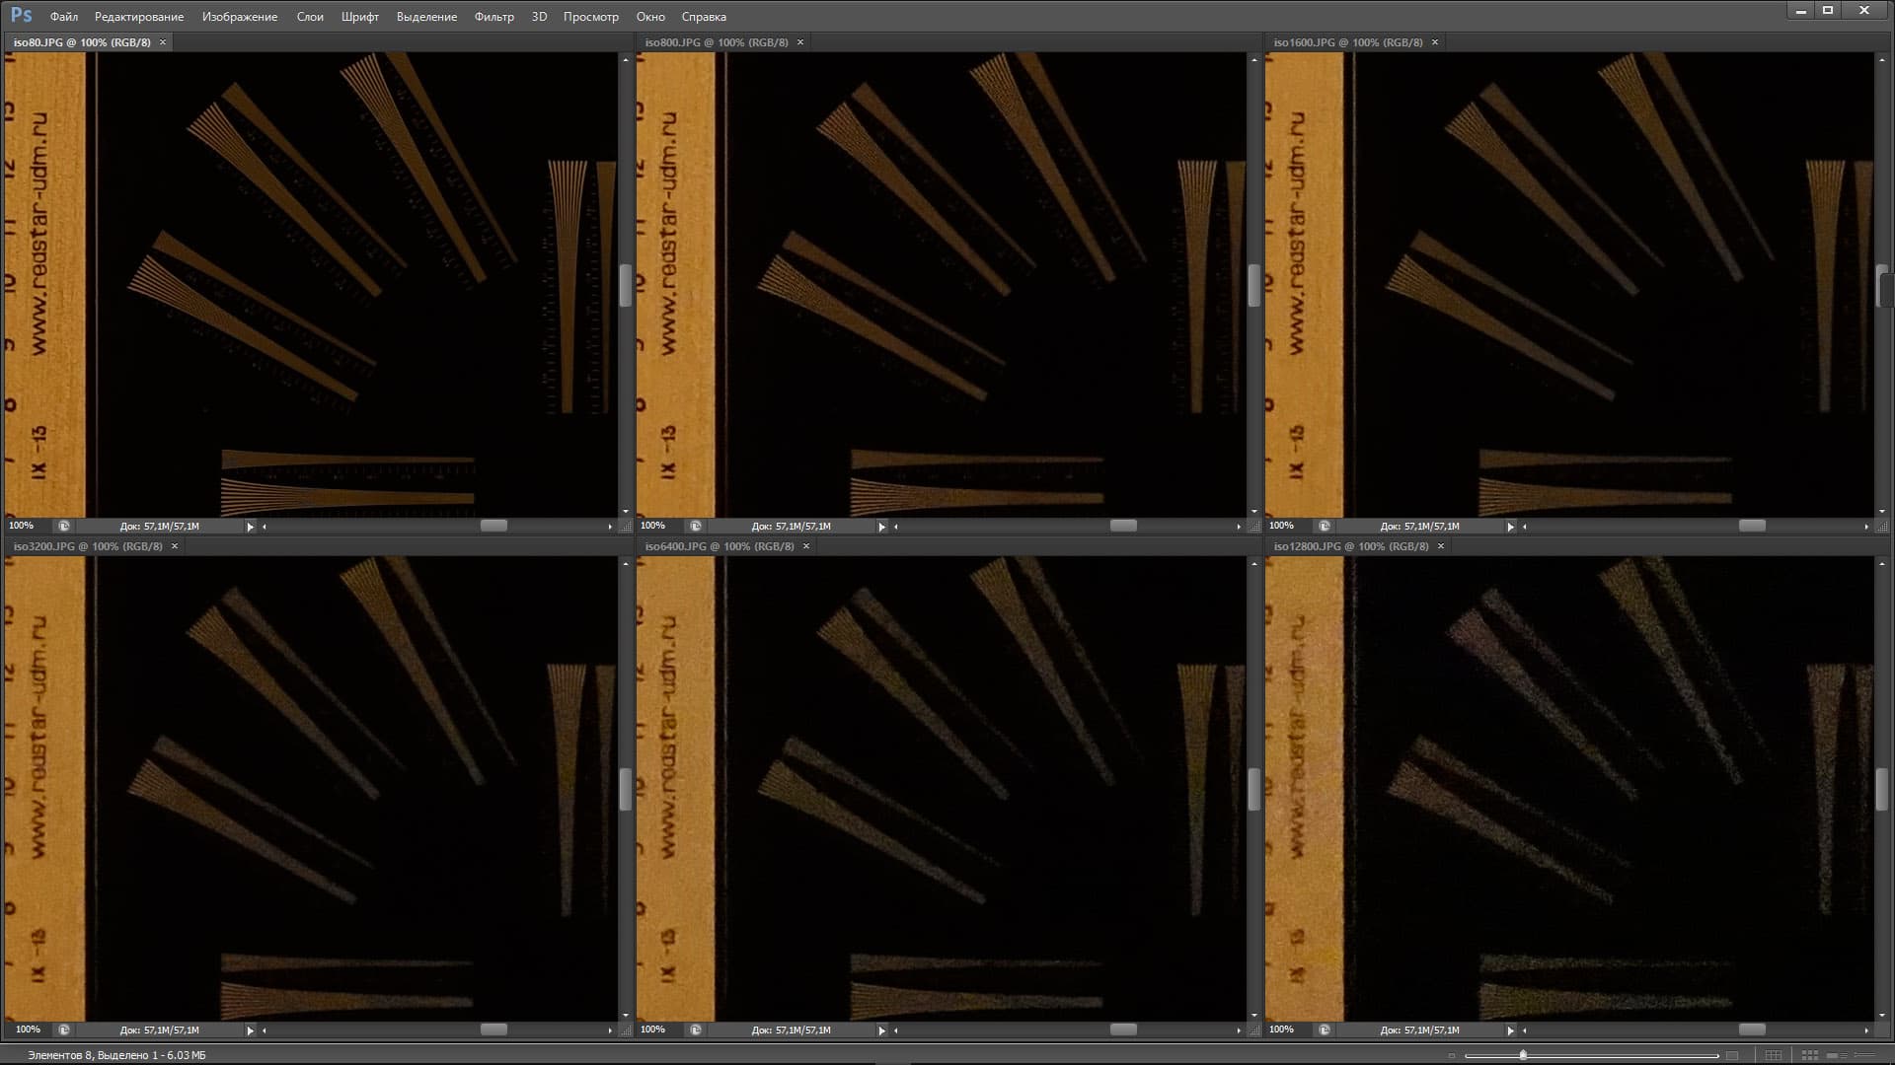1895x1065 pixels.
Task: Click the export icon in iso12800.JPG status bar
Action: (1325, 1029)
